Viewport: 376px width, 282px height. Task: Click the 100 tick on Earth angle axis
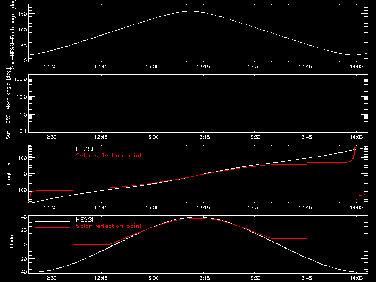pyautogui.click(x=23, y=30)
